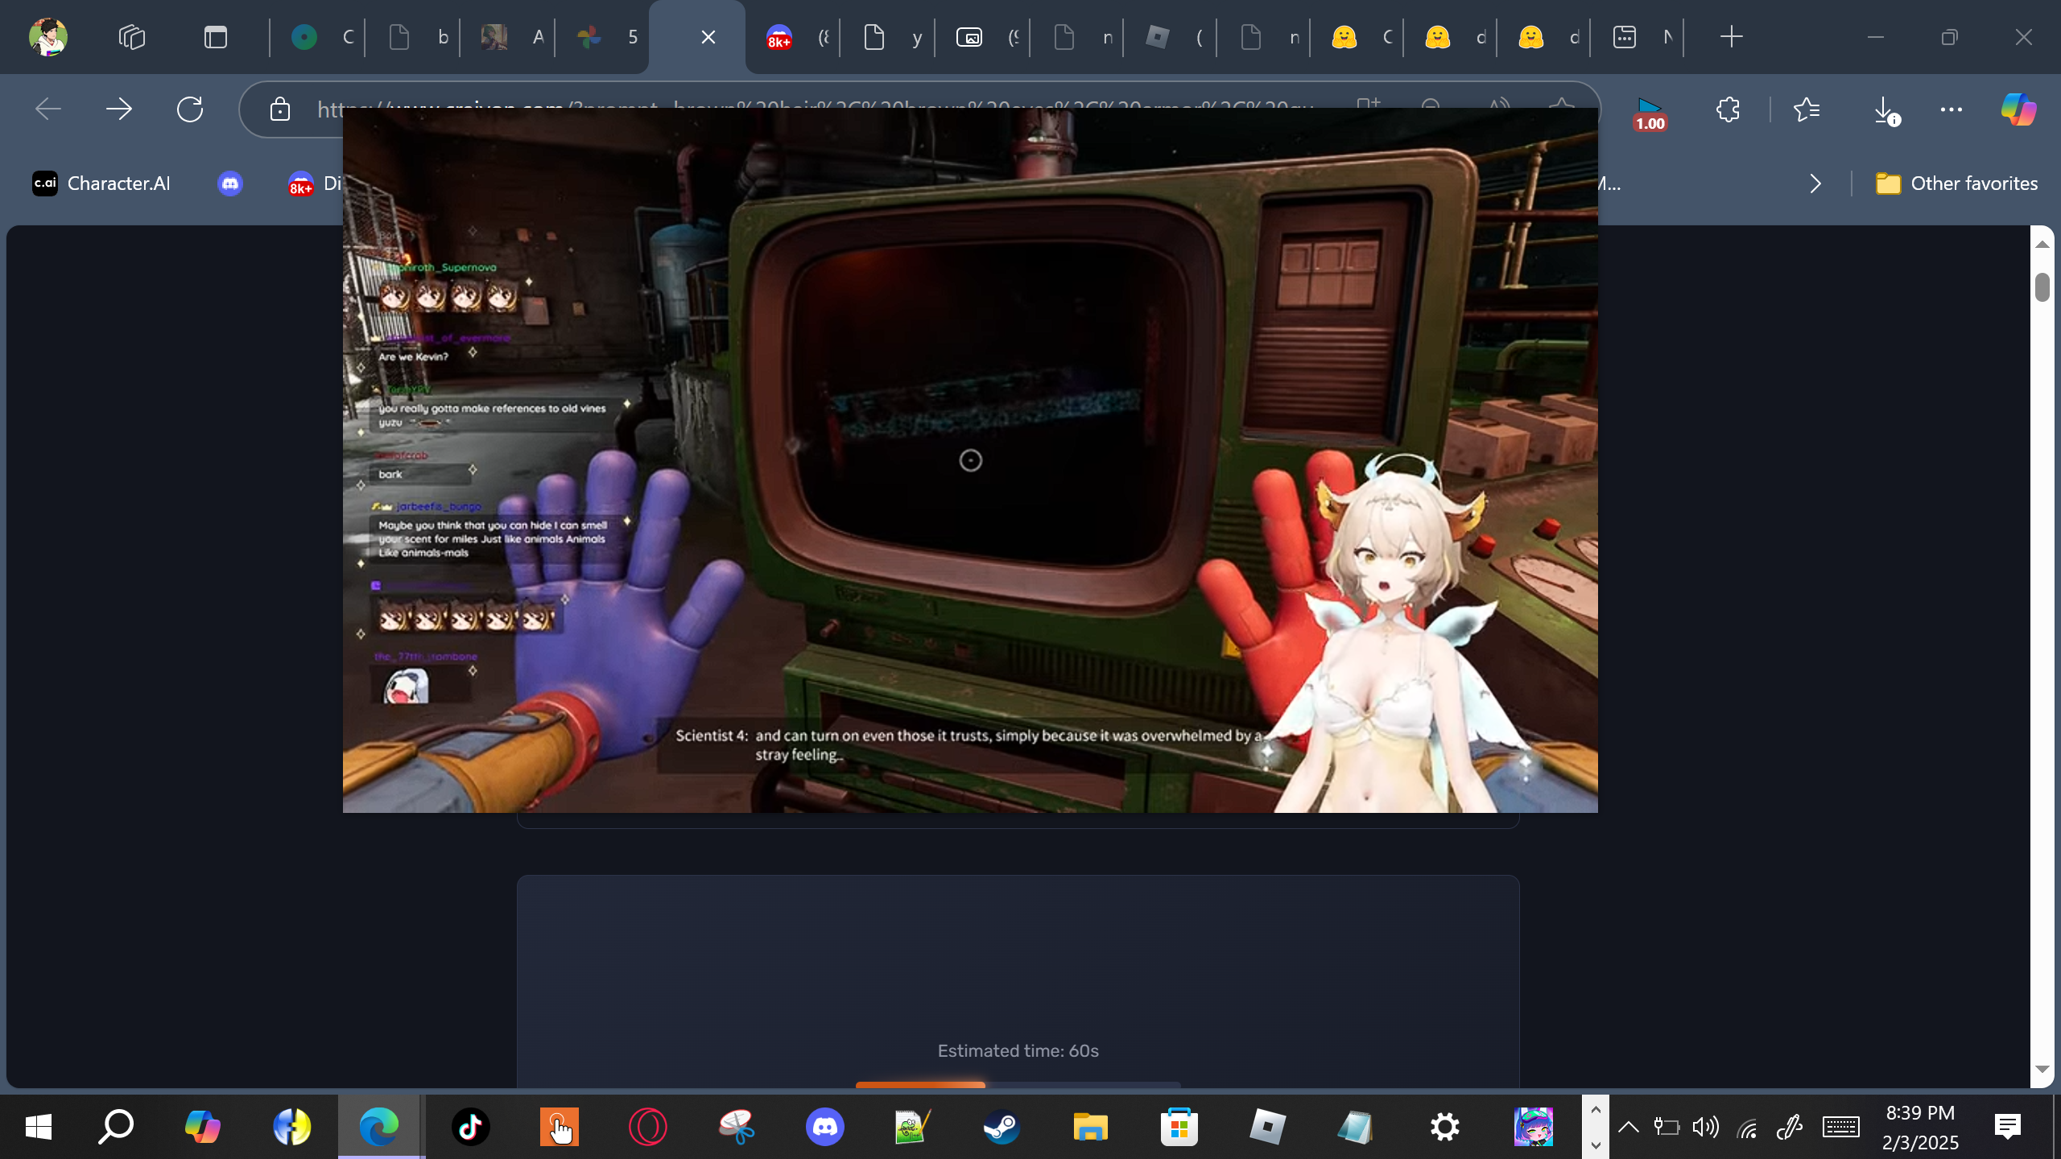
Task: Open the speed extension showing 1.00
Action: [x=1650, y=114]
